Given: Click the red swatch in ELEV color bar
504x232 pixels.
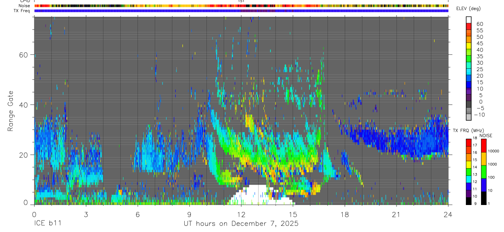Looking at the screenshot, I should pos(469,25).
